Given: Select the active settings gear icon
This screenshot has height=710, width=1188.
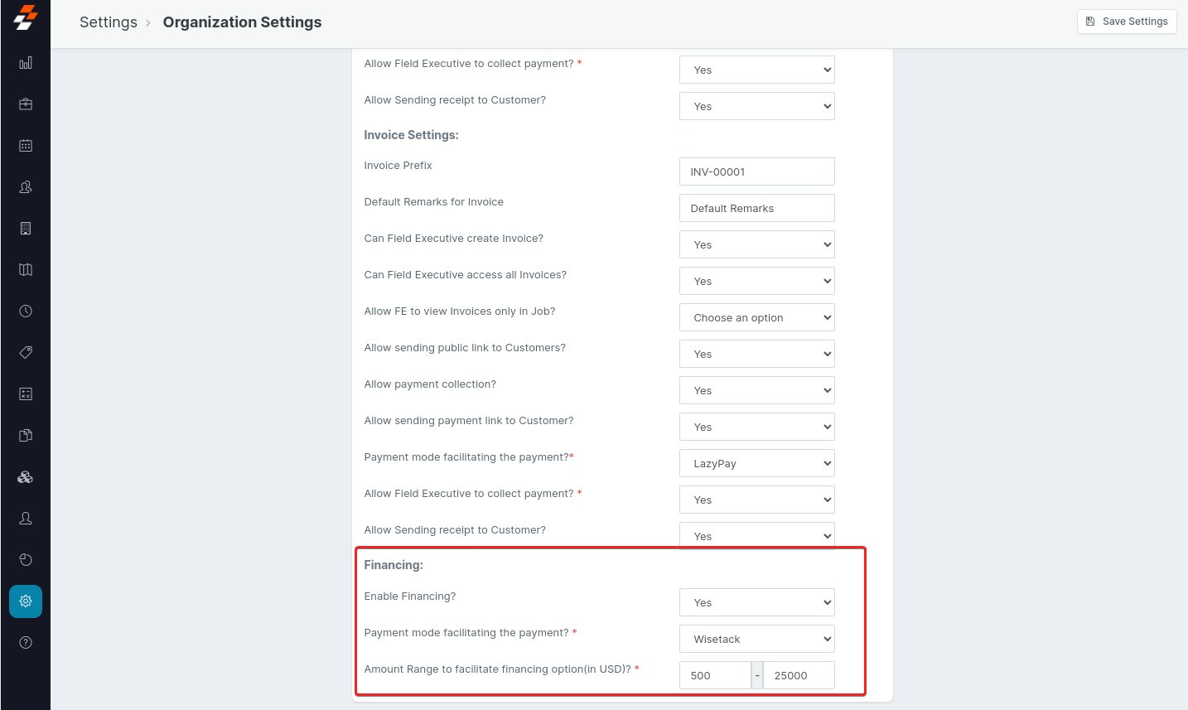Looking at the screenshot, I should [x=26, y=601].
